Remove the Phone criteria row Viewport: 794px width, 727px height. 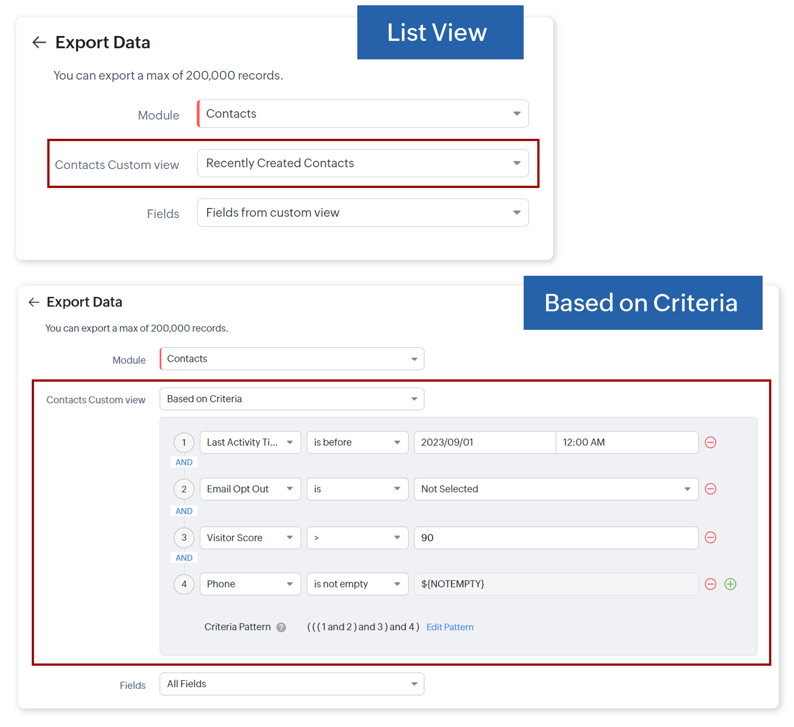pos(710,584)
